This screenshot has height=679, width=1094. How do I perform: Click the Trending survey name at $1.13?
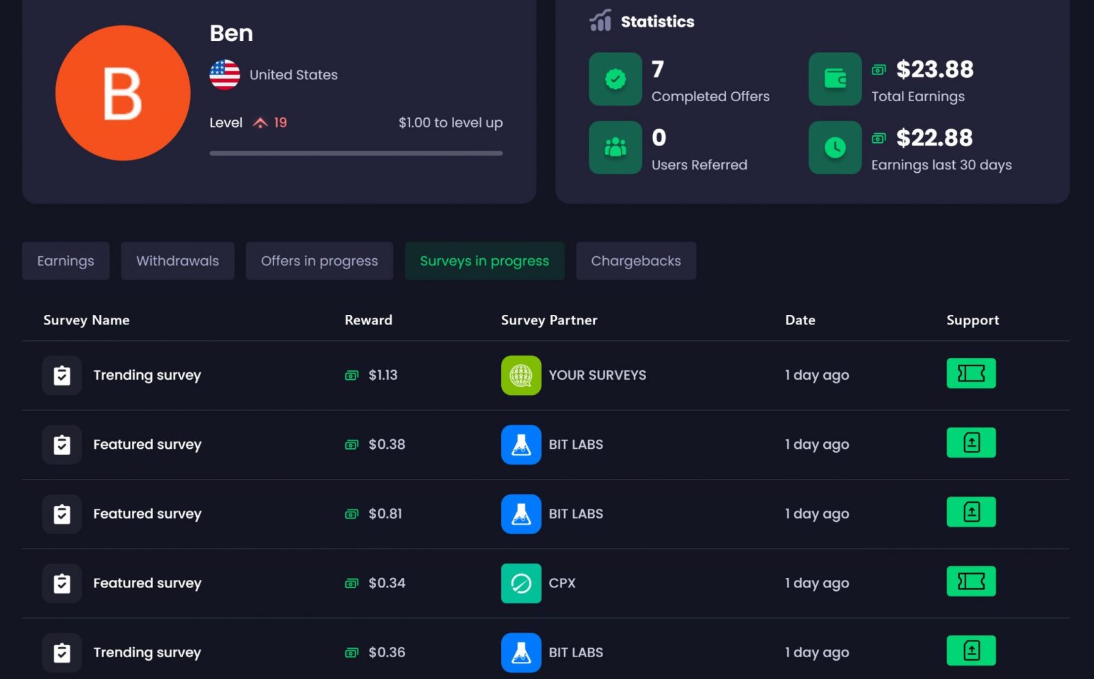coord(147,376)
